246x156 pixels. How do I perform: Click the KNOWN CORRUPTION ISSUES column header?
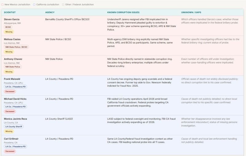pos(123,12)
